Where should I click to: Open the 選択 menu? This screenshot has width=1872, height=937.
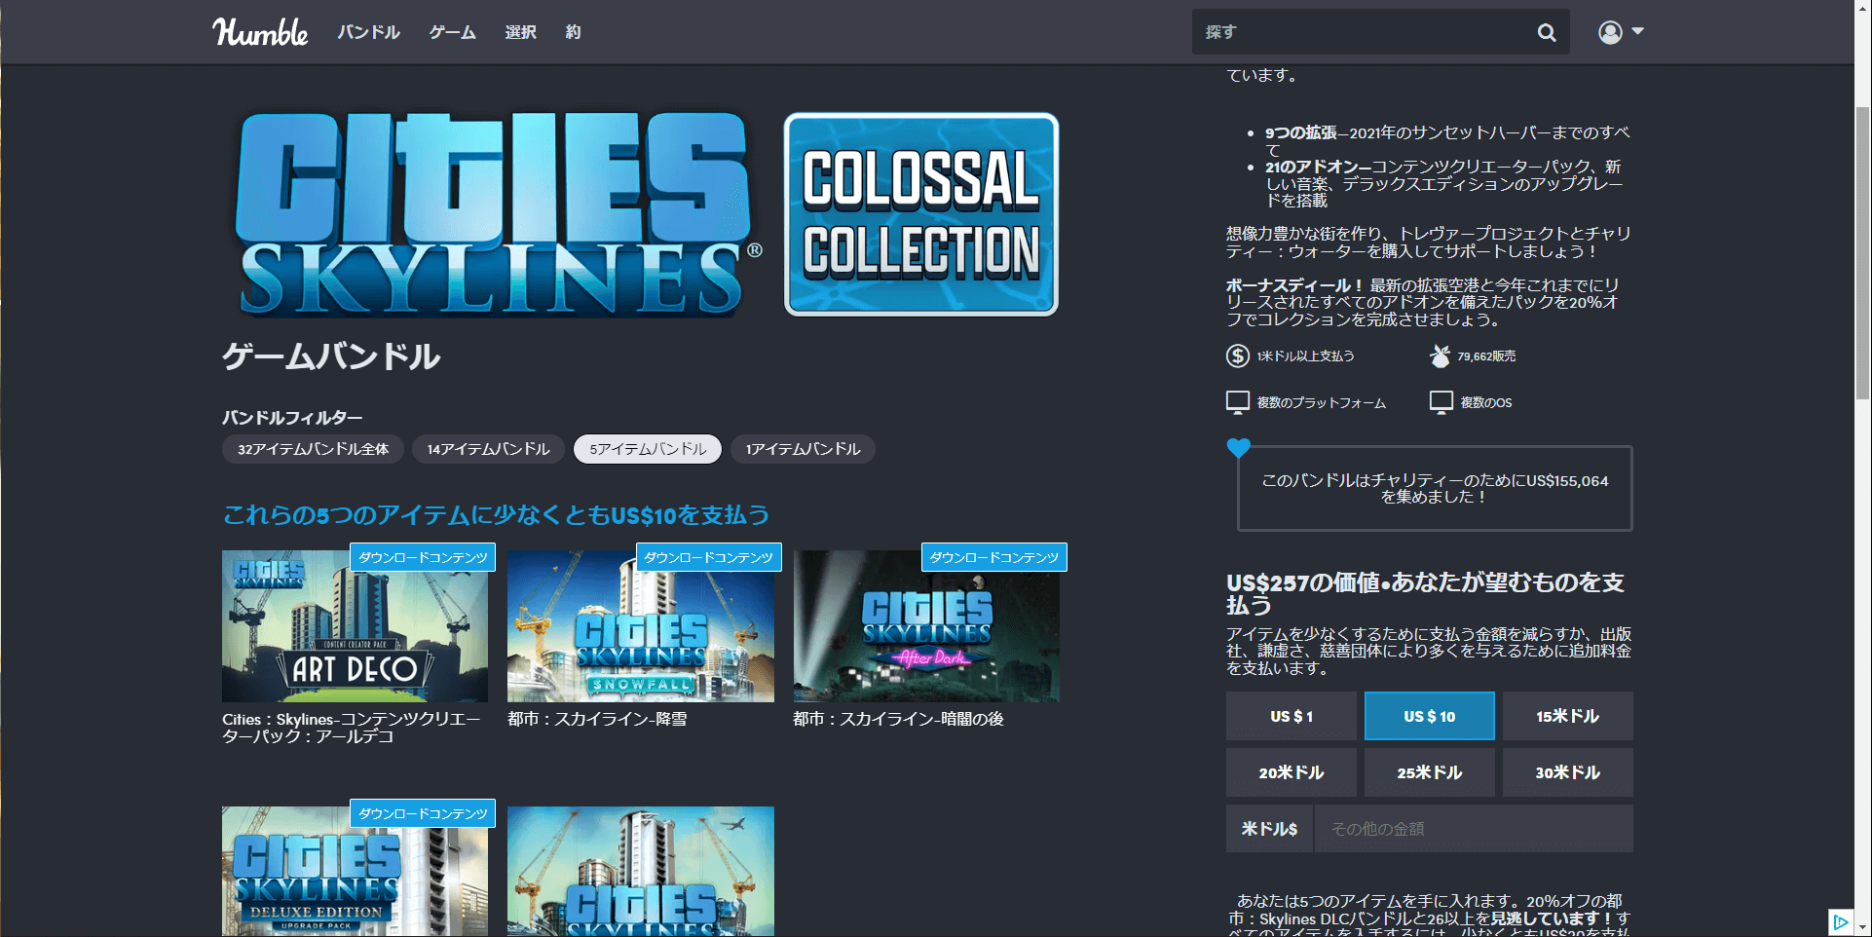pos(520,32)
